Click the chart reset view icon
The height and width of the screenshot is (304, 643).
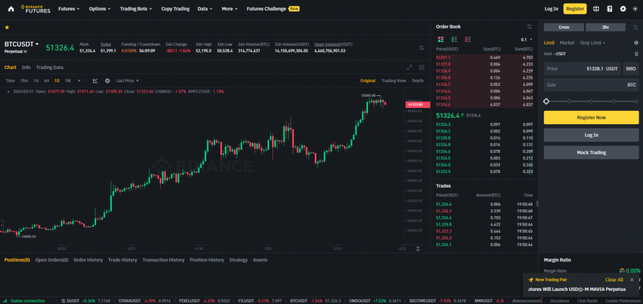tap(418, 248)
